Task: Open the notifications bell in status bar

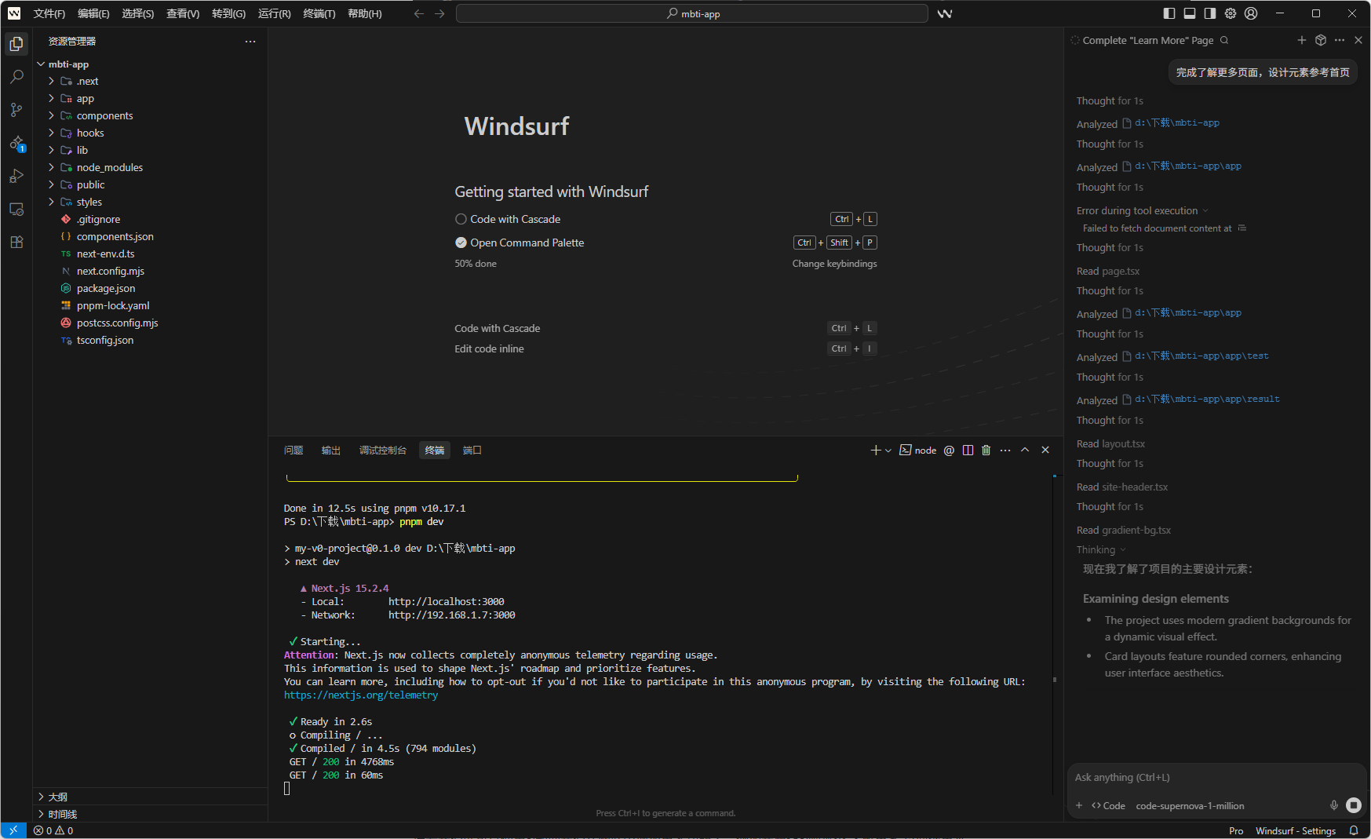Action: pos(1354,830)
